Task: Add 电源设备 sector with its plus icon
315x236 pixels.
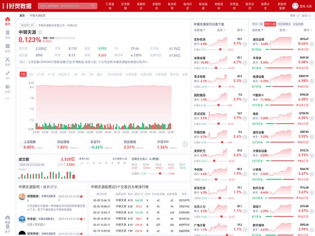Action: point(311,81)
